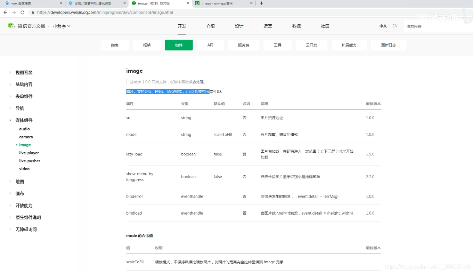Switch documentation language to EN
473x273 pixels.
[x=395, y=26]
